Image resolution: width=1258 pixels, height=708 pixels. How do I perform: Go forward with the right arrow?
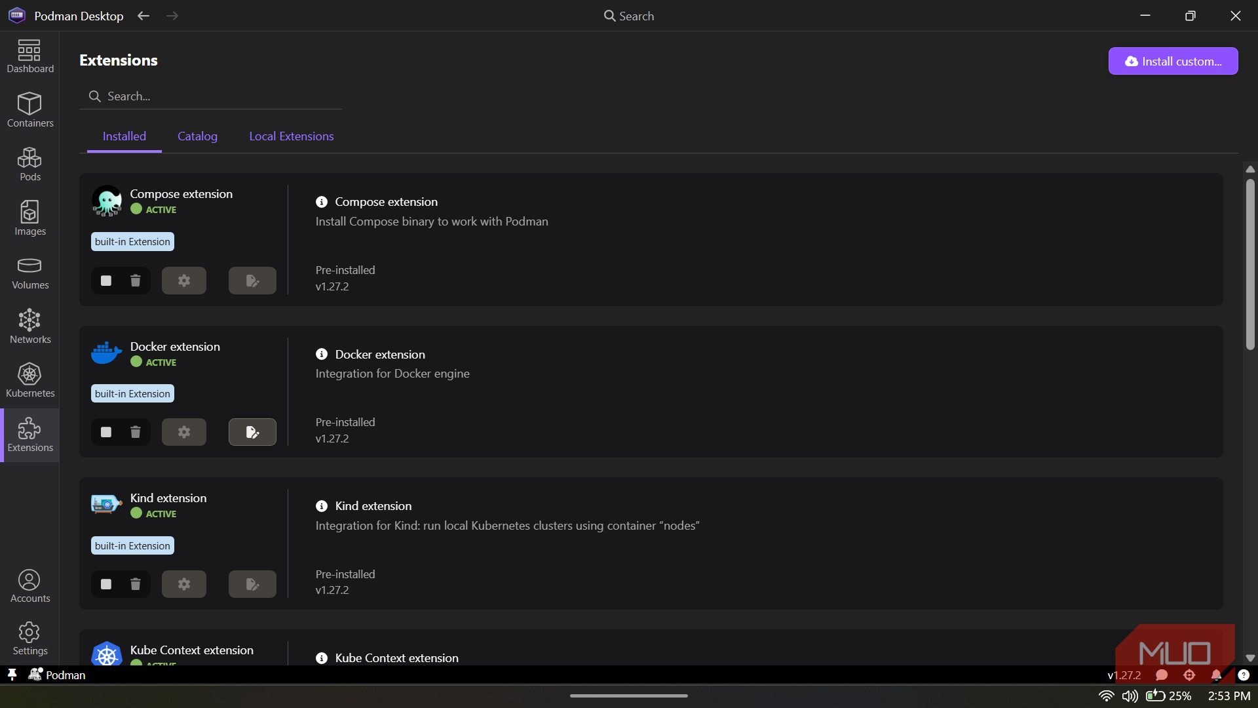coord(172,16)
